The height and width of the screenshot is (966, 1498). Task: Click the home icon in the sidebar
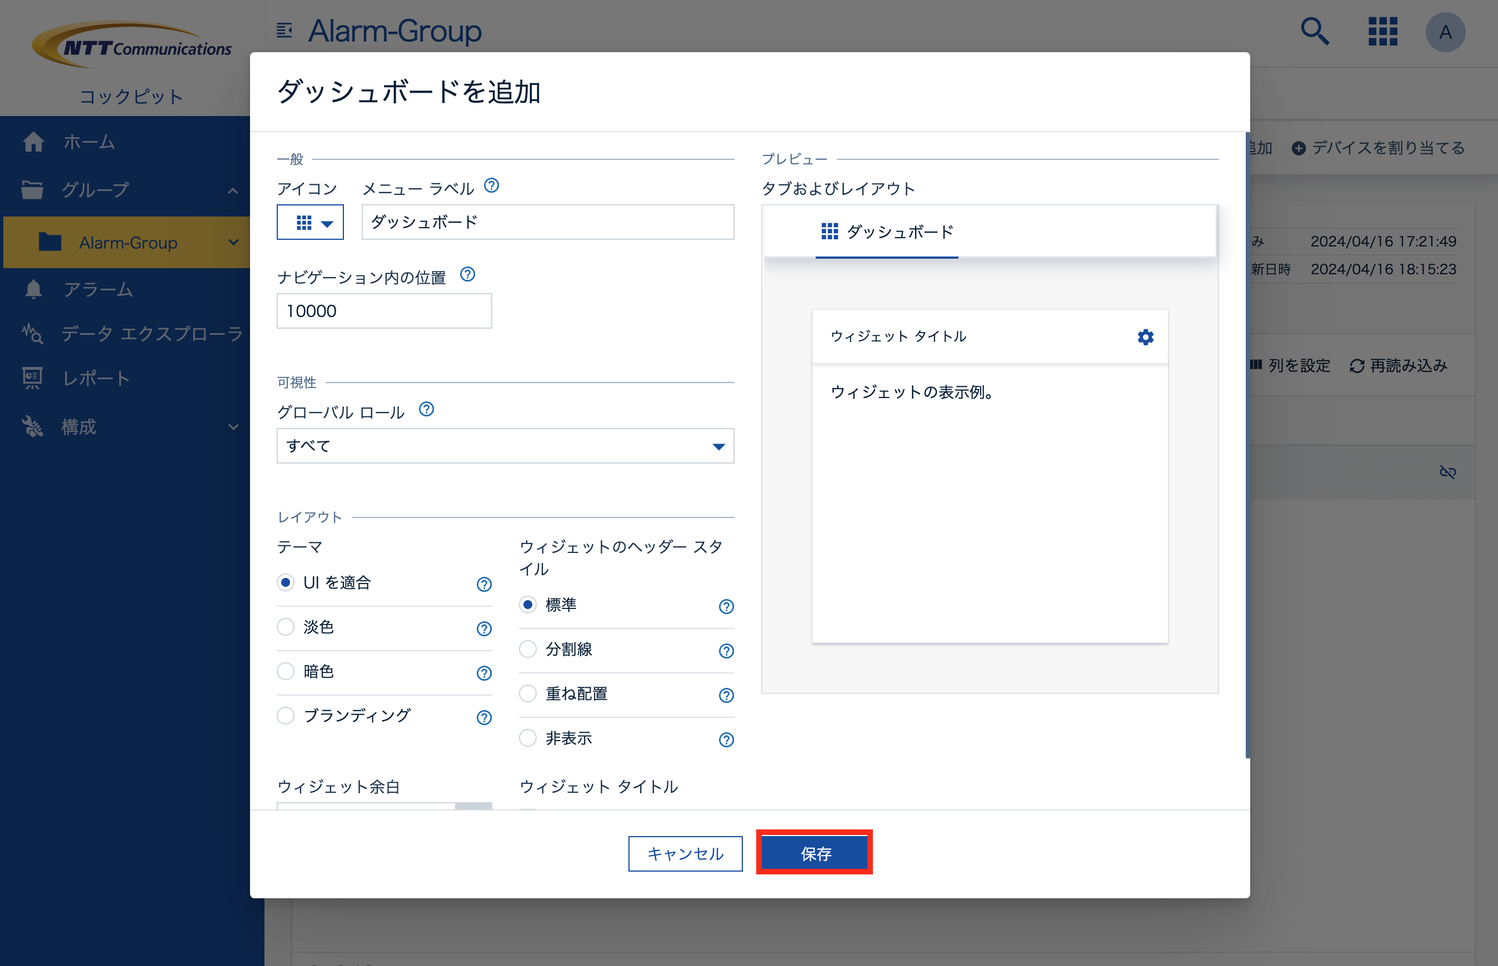pyautogui.click(x=33, y=142)
